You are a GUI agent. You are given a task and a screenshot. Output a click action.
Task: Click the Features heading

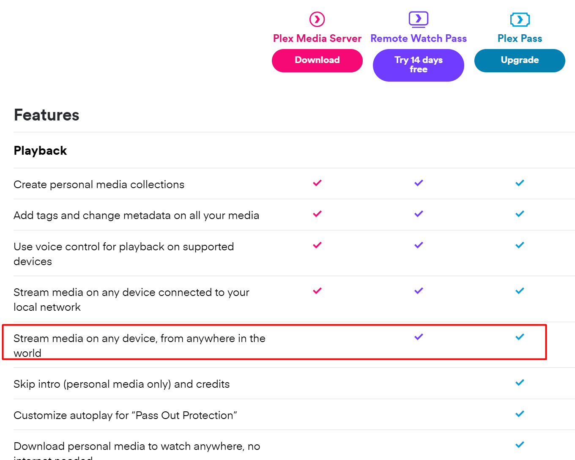tap(47, 115)
